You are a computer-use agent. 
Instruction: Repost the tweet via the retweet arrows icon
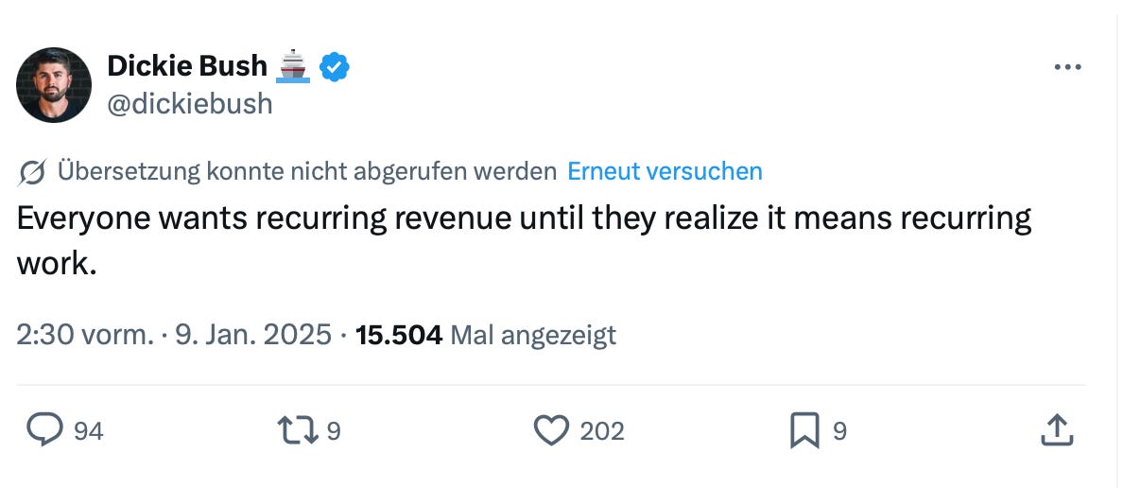(x=297, y=430)
